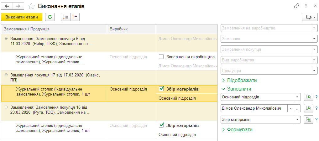Image resolution: width=319 pixels, height=141 pixels.
Task: Focus the Замовник filter input
Action: [x=266, y=39]
